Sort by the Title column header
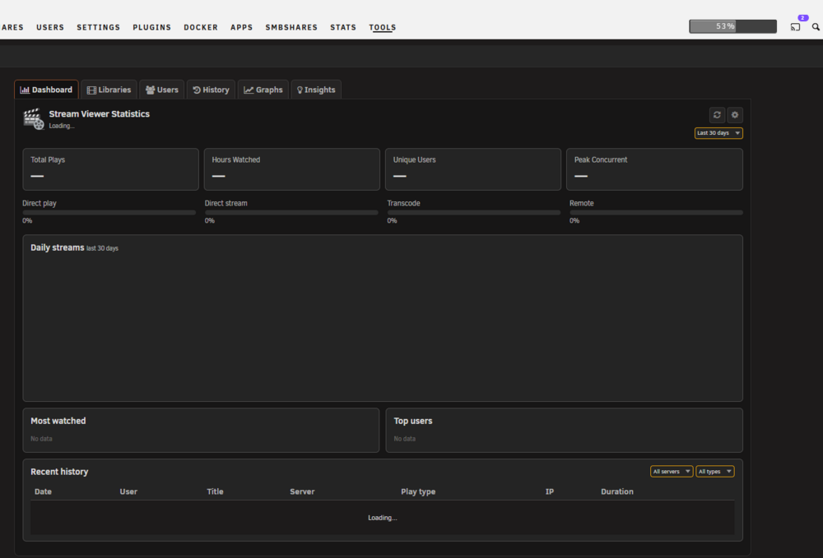This screenshot has width=823, height=558. (215, 491)
